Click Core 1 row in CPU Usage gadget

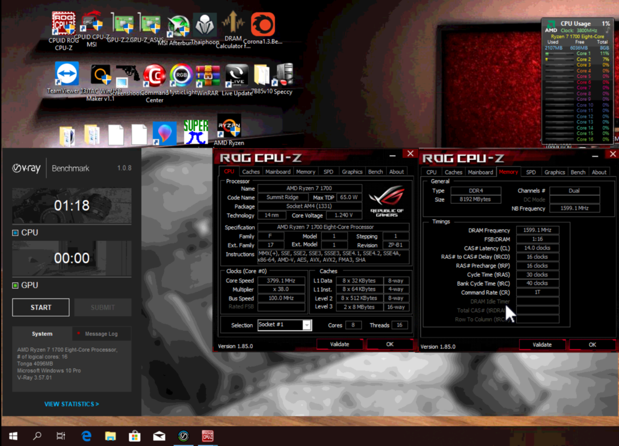pyautogui.click(x=577, y=53)
